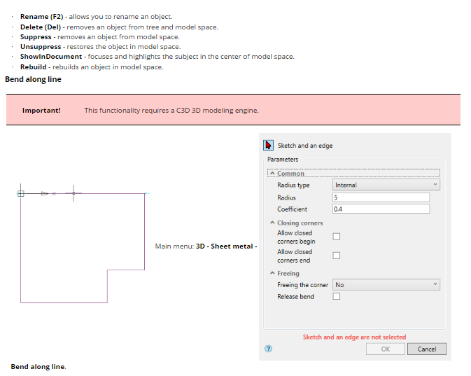Click the Radius input field

click(x=381, y=197)
